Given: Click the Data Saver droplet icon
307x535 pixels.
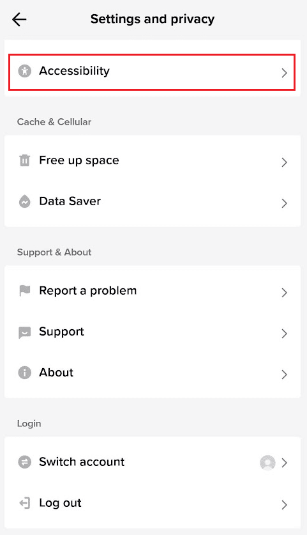Looking at the screenshot, I should point(24,201).
